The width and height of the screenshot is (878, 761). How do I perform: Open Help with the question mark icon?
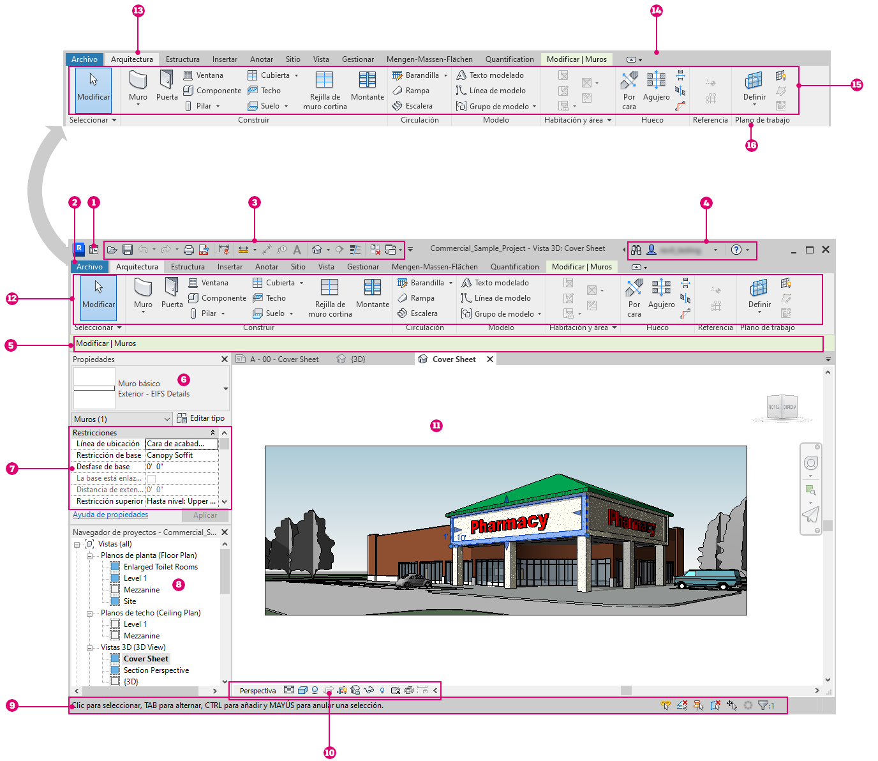tap(736, 250)
